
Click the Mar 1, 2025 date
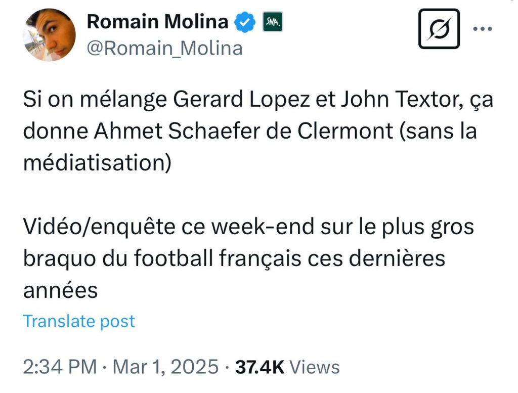pyautogui.click(x=165, y=367)
